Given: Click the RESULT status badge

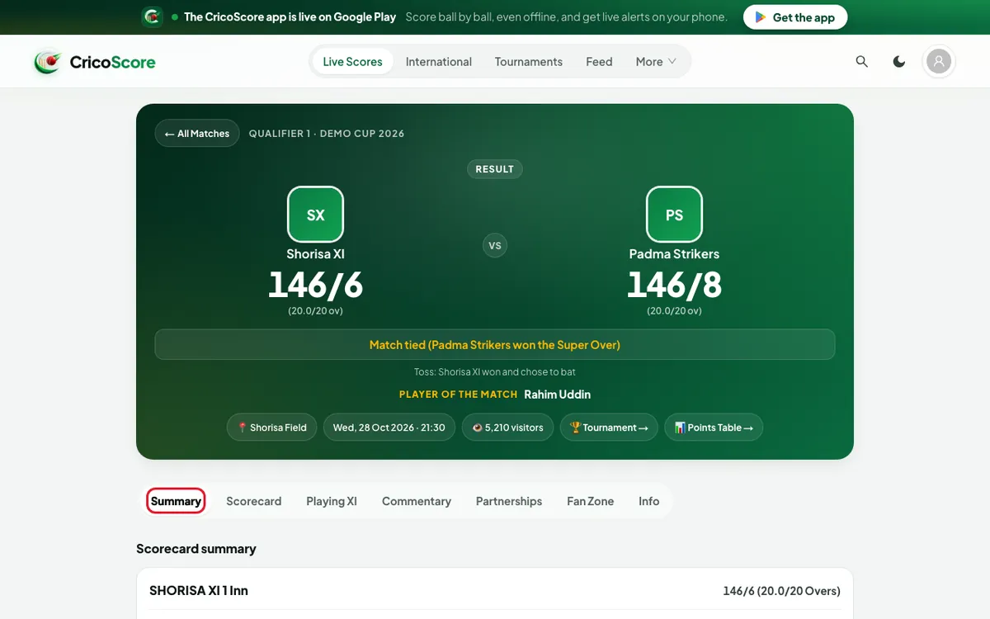Looking at the screenshot, I should [x=495, y=169].
